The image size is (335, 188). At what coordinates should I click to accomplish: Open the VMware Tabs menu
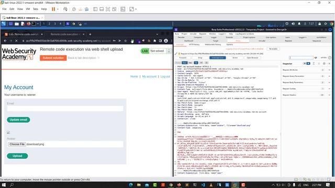(36, 9)
